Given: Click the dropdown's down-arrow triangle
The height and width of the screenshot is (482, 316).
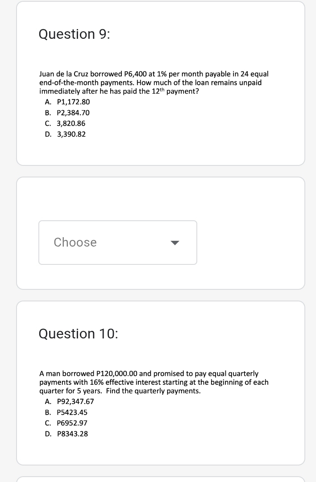Looking at the screenshot, I should pyautogui.click(x=175, y=243).
